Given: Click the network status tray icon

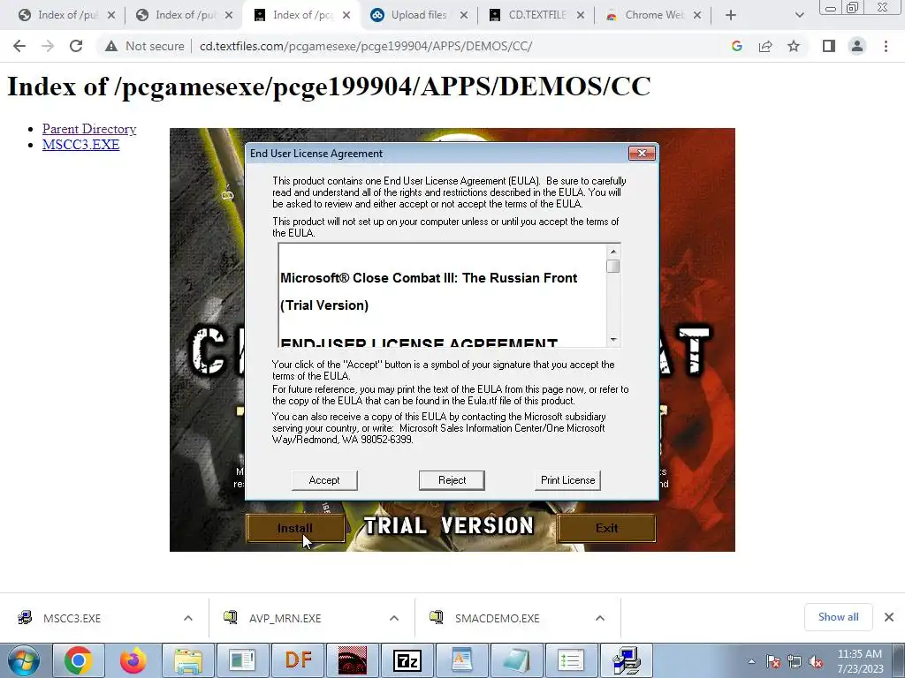Looking at the screenshot, I should [795, 661].
